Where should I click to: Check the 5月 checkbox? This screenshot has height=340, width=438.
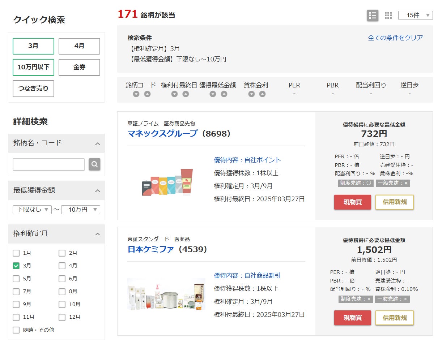click(x=16, y=279)
